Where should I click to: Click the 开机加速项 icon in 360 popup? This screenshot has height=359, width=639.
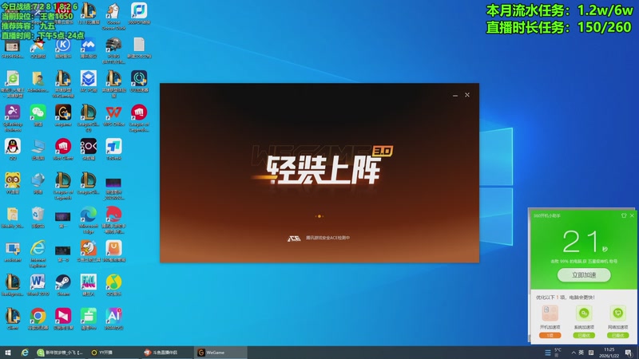click(x=550, y=314)
